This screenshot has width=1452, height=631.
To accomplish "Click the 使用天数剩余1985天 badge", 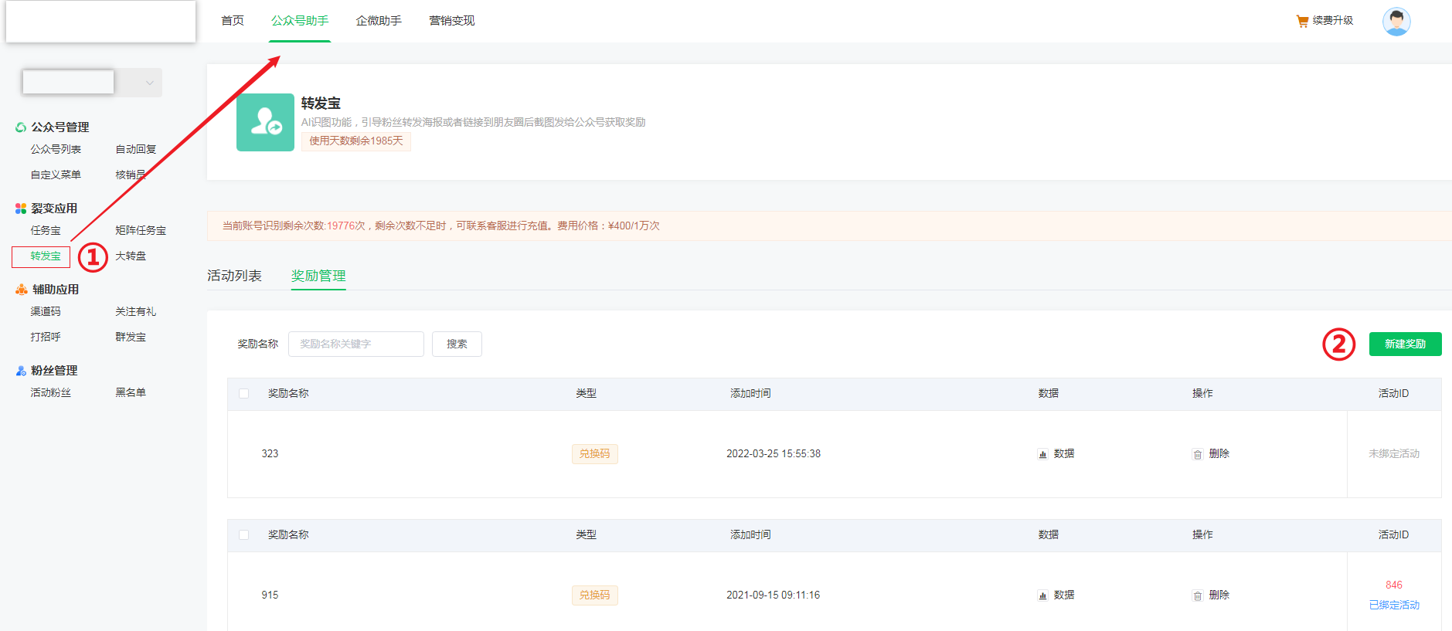I will tap(356, 141).
